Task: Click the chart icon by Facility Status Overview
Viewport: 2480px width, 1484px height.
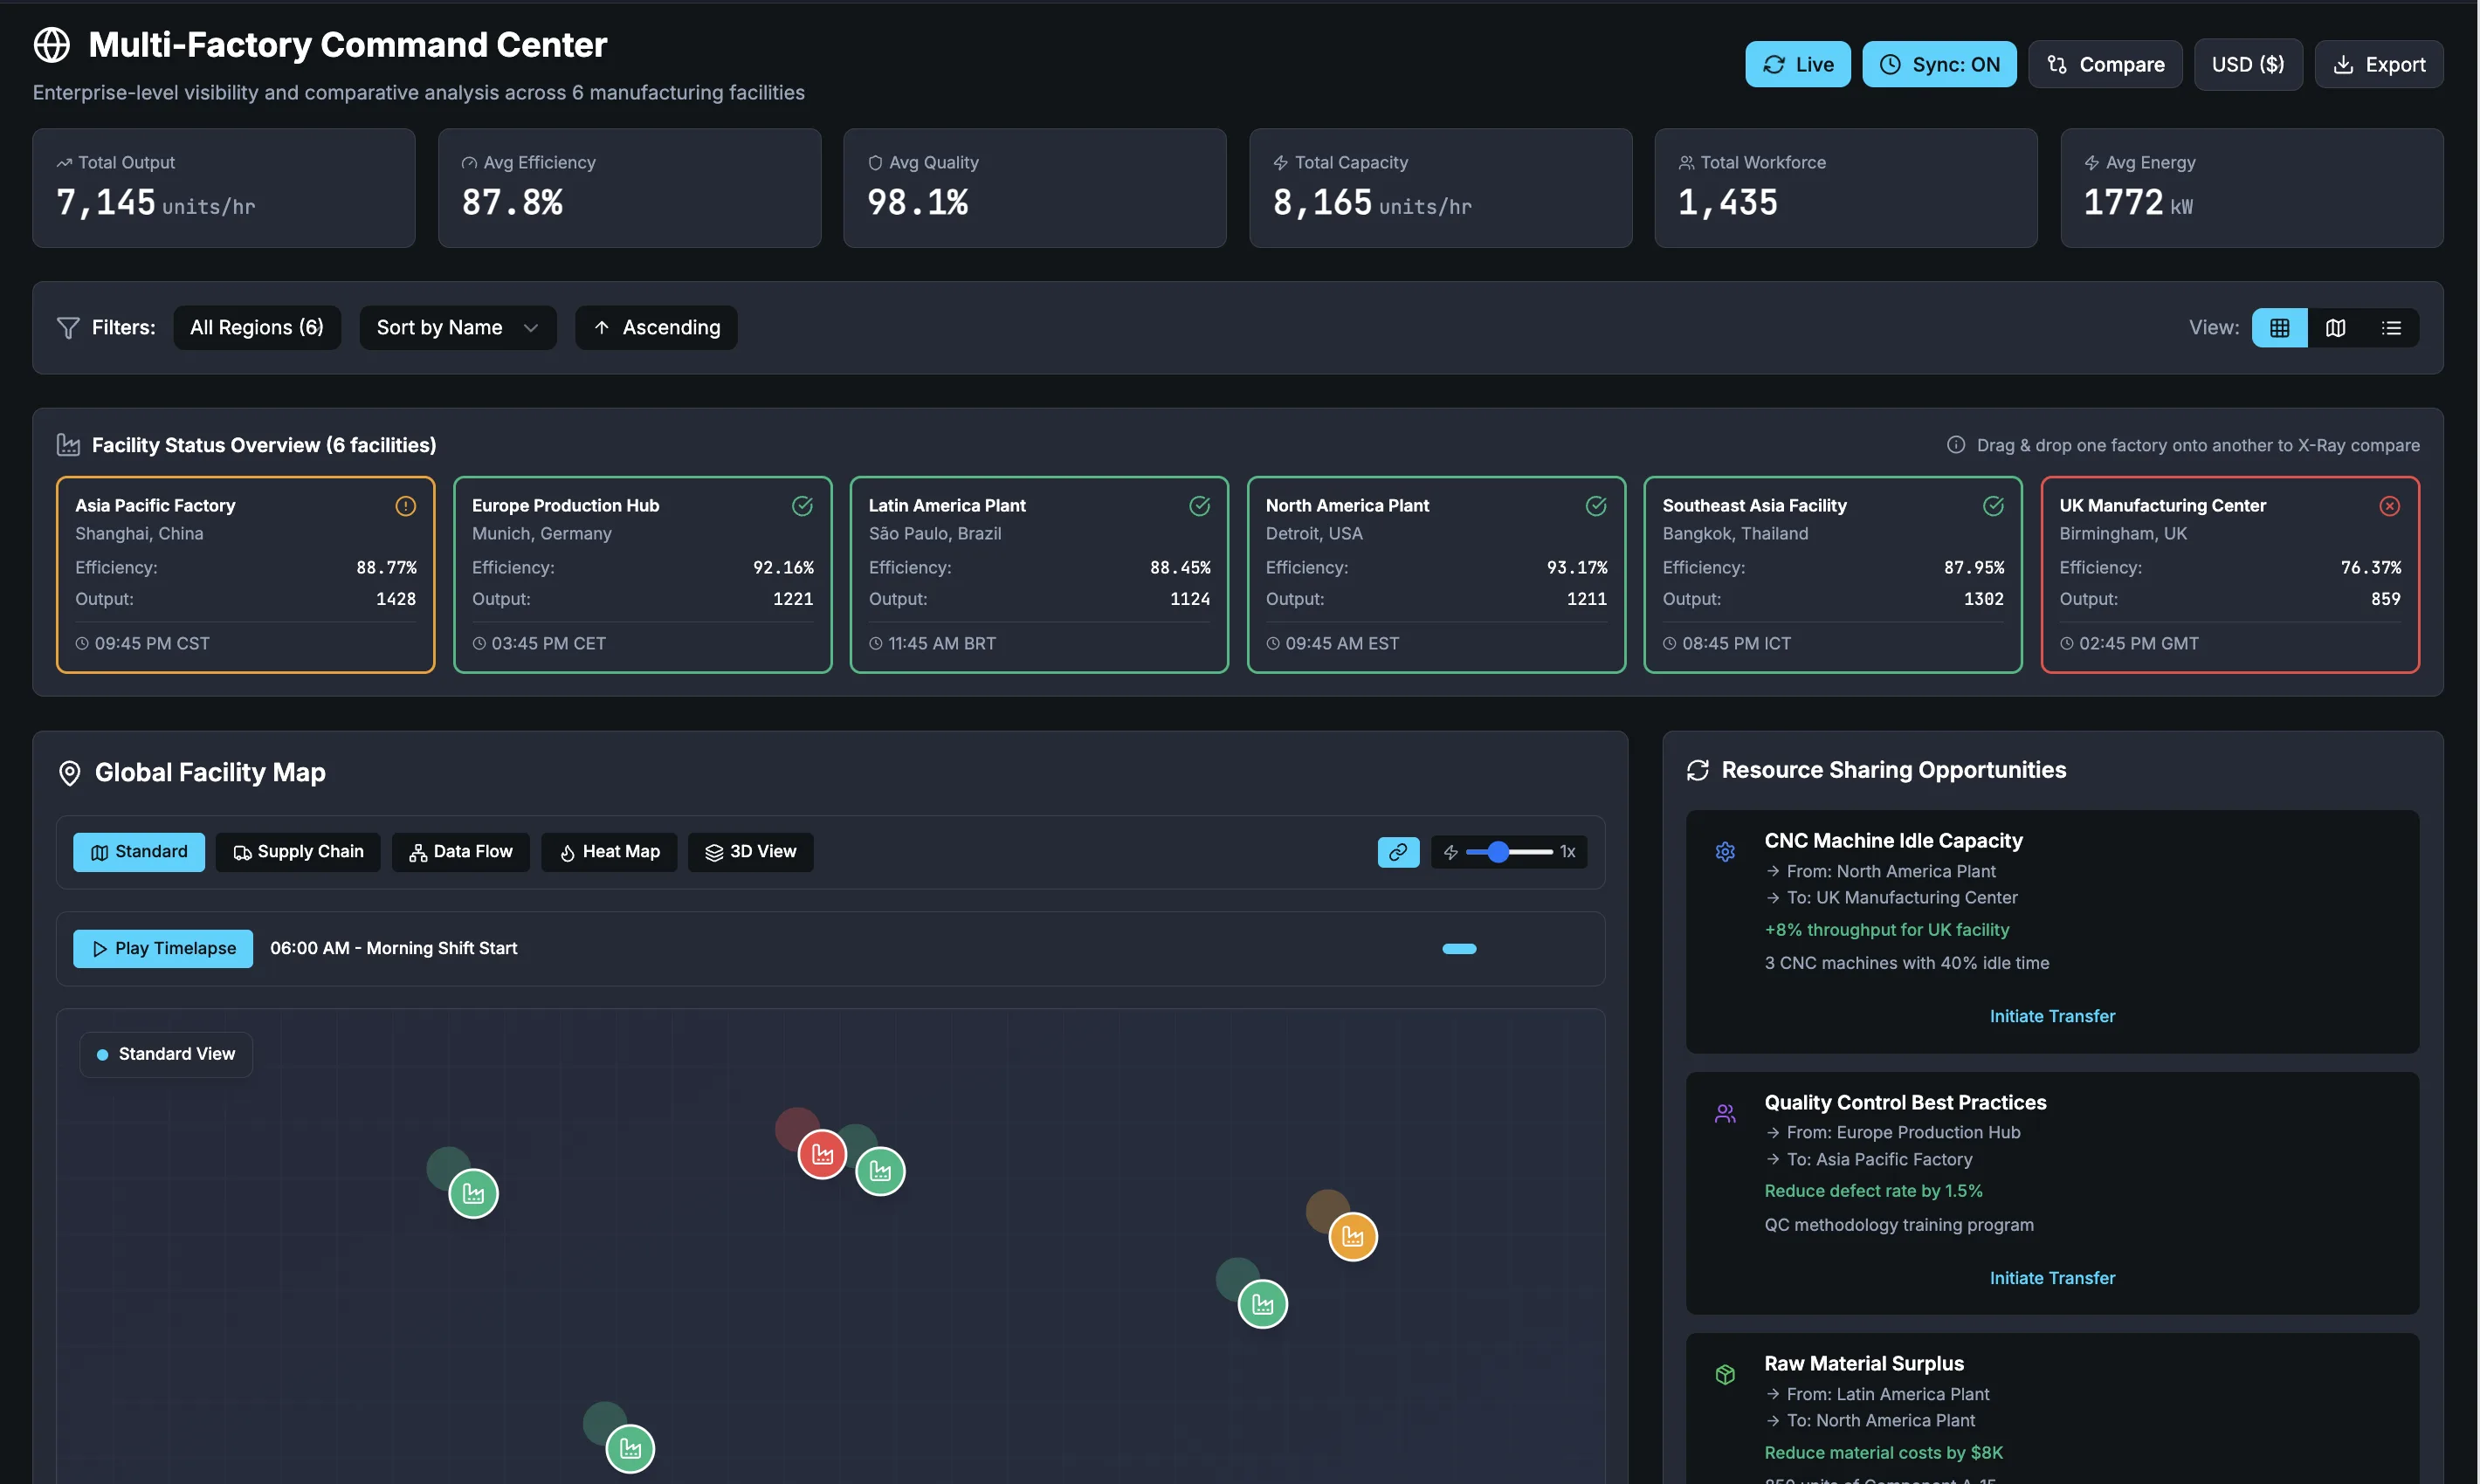Action: (x=68, y=445)
